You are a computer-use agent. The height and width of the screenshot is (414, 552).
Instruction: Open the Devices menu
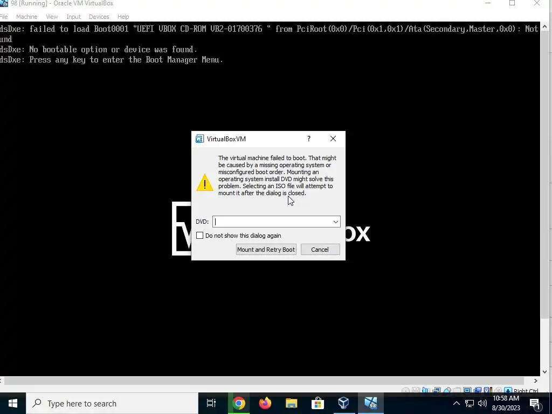pos(99,17)
